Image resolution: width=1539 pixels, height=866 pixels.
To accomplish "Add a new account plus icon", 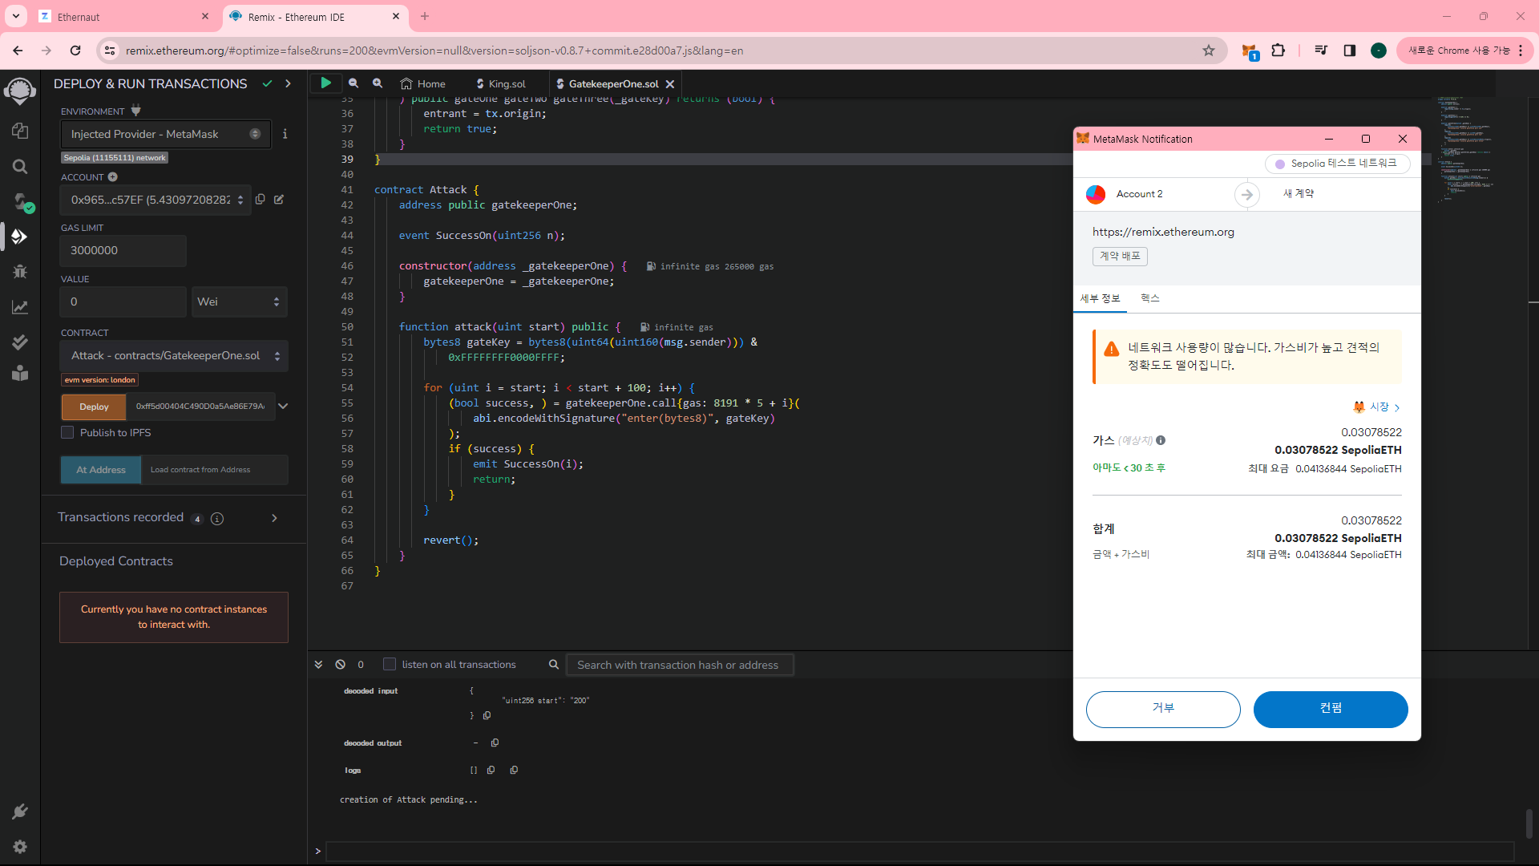I will click(113, 176).
